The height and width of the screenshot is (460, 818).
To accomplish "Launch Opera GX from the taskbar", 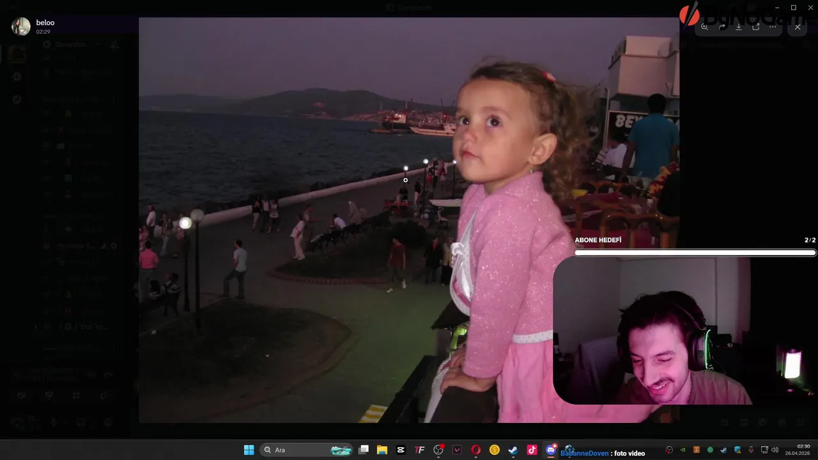I will pos(475,450).
